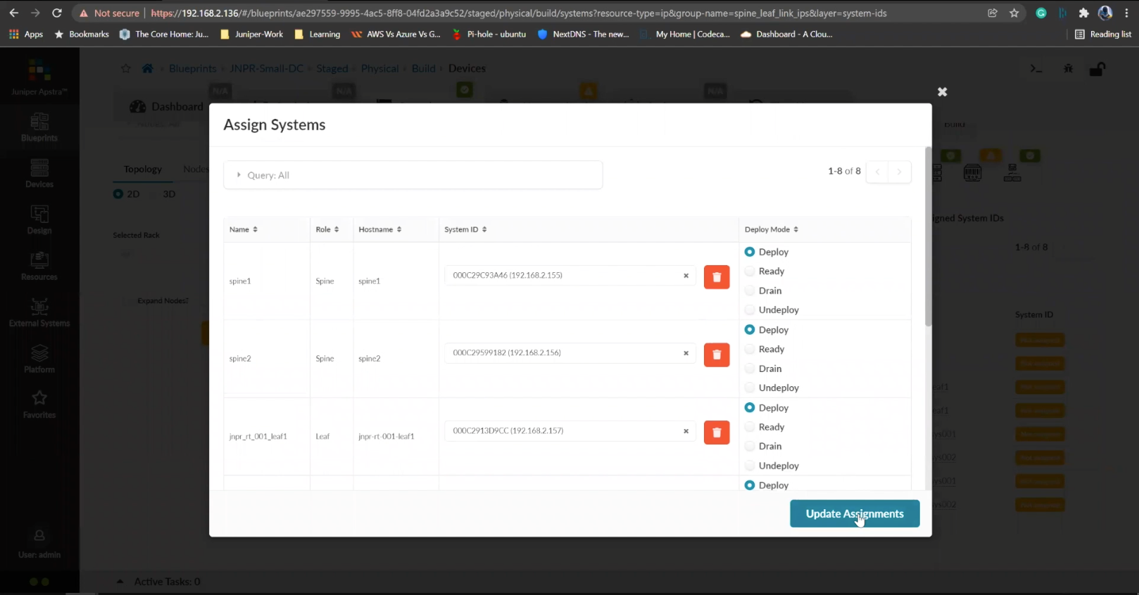Expand Active Tasks panel

(x=120, y=582)
